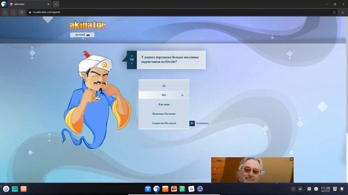This screenshot has height=195, width=348.
Task: Reload the current page
Action: pyautogui.click(x=22, y=12)
